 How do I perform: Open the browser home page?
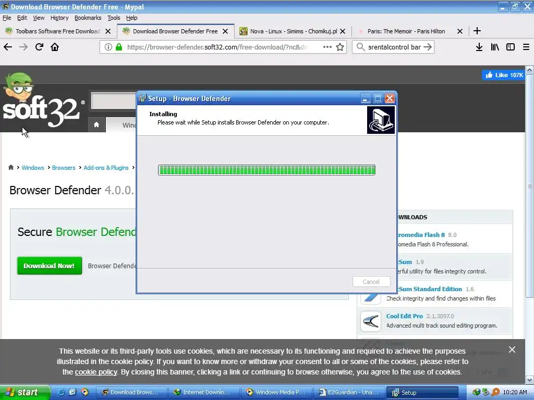tap(55, 47)
